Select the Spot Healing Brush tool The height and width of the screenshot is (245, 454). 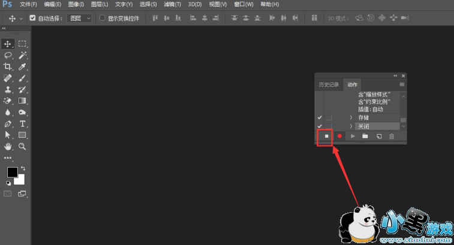coord(8,78)
